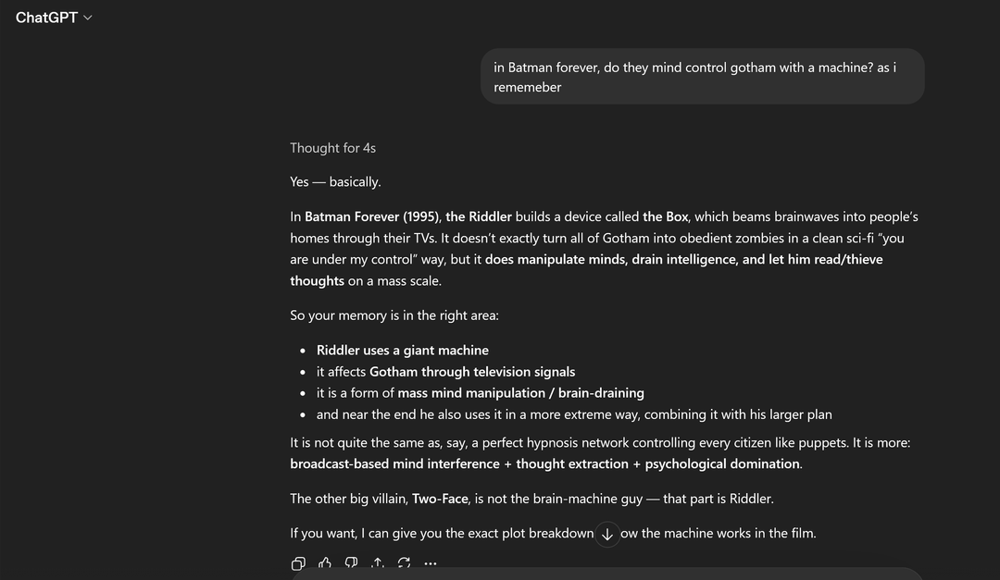The image size is (1000, 580).
Task: Click the bold "television signals" bullet text
Action: point(472,372)
